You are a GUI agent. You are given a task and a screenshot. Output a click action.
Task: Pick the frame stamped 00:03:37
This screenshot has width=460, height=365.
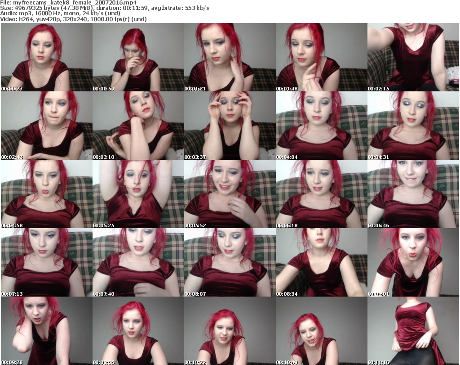pyautogui.click(x=230, y=126)
